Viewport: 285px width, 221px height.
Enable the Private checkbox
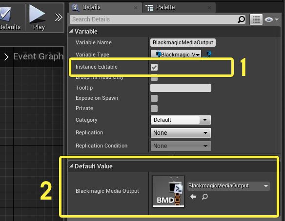pyautogui.click(x=154, y=109)
